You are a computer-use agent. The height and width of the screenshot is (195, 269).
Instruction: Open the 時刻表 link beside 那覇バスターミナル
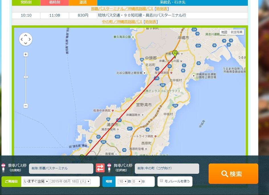tap(162, 9)
